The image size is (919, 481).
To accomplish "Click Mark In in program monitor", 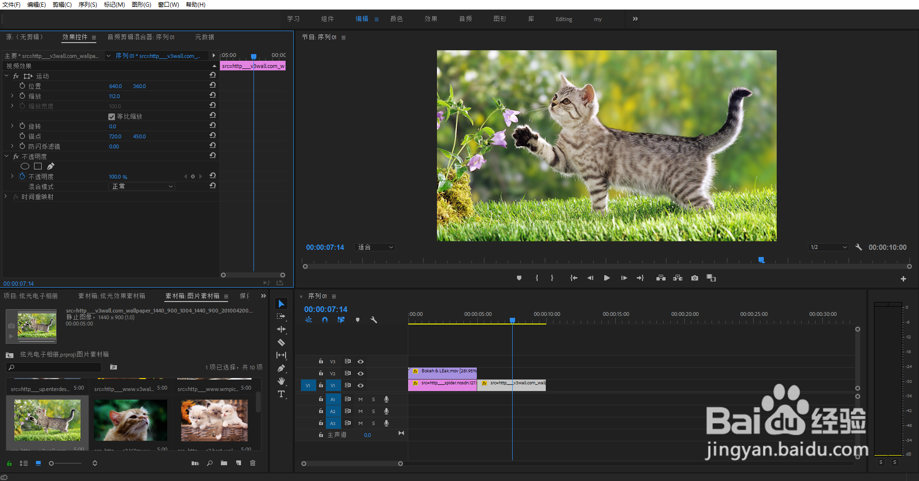I will pos(537,278).
